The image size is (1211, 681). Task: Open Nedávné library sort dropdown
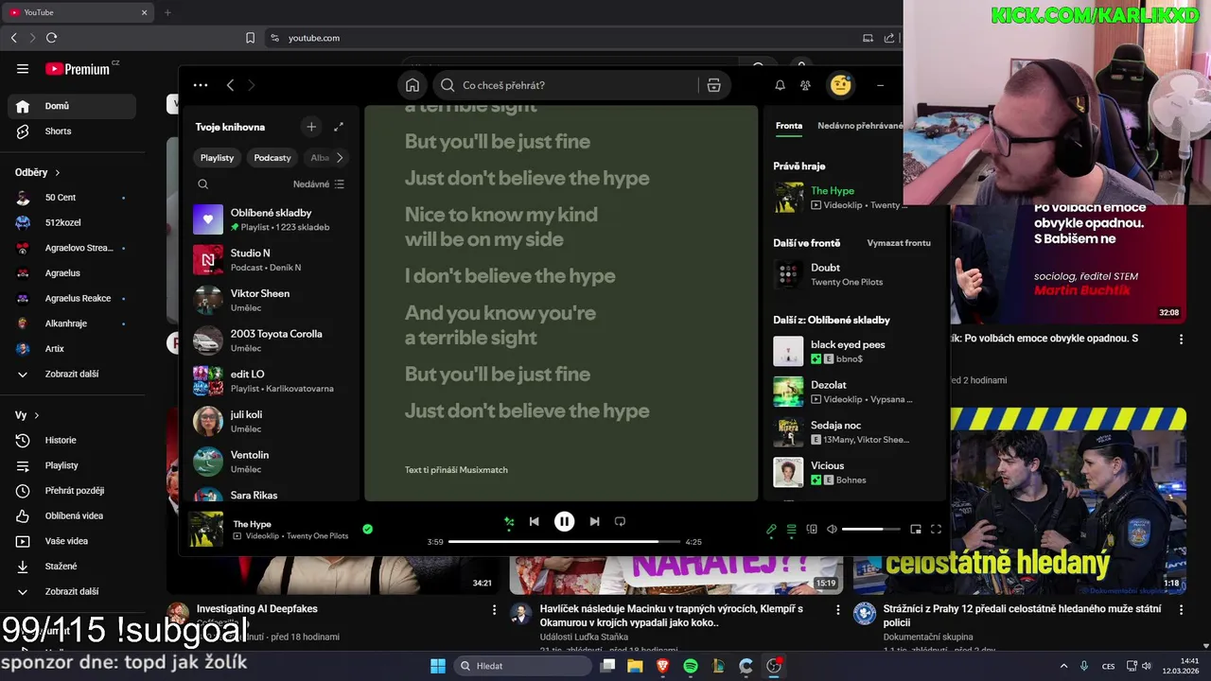point(319,184)
